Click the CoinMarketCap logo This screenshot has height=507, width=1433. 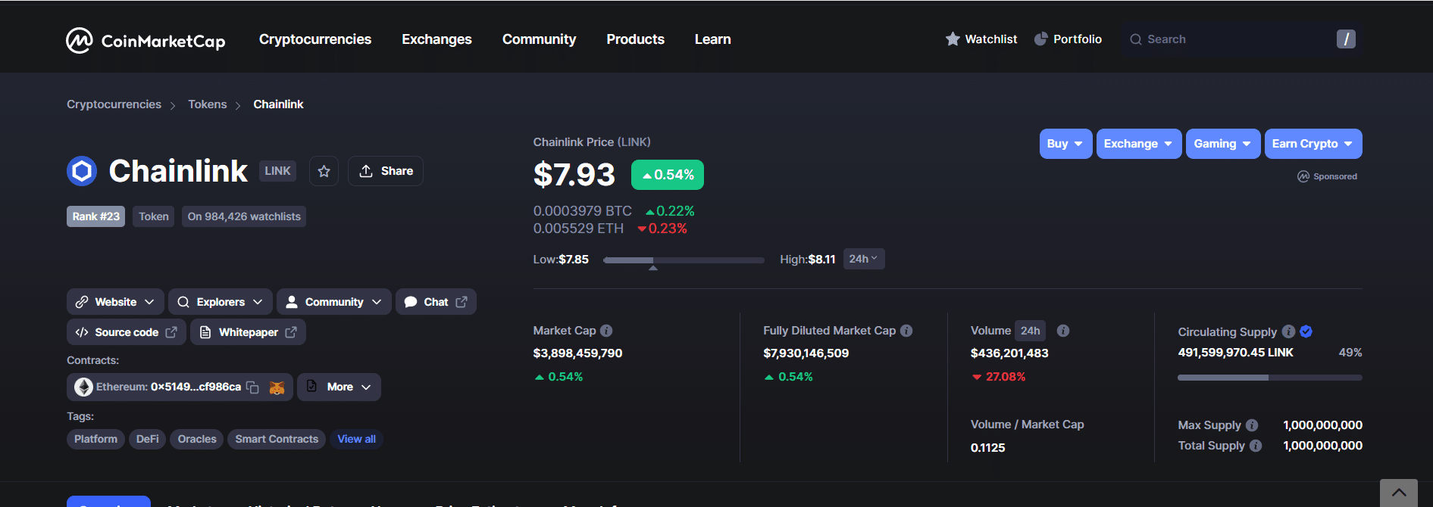145,40
